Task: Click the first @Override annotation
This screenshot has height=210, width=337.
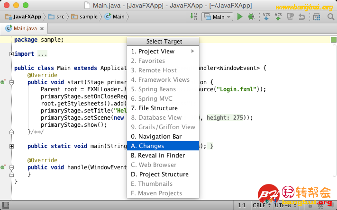Action: tap(42, 75)
